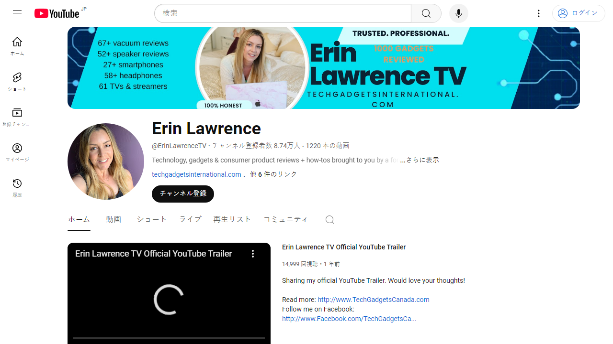Click the video progress bar

pyautogui.click(x=169, y=338)
